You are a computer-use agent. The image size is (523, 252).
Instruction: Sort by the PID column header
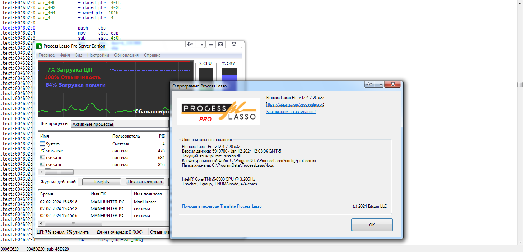(x=155, y=136)
